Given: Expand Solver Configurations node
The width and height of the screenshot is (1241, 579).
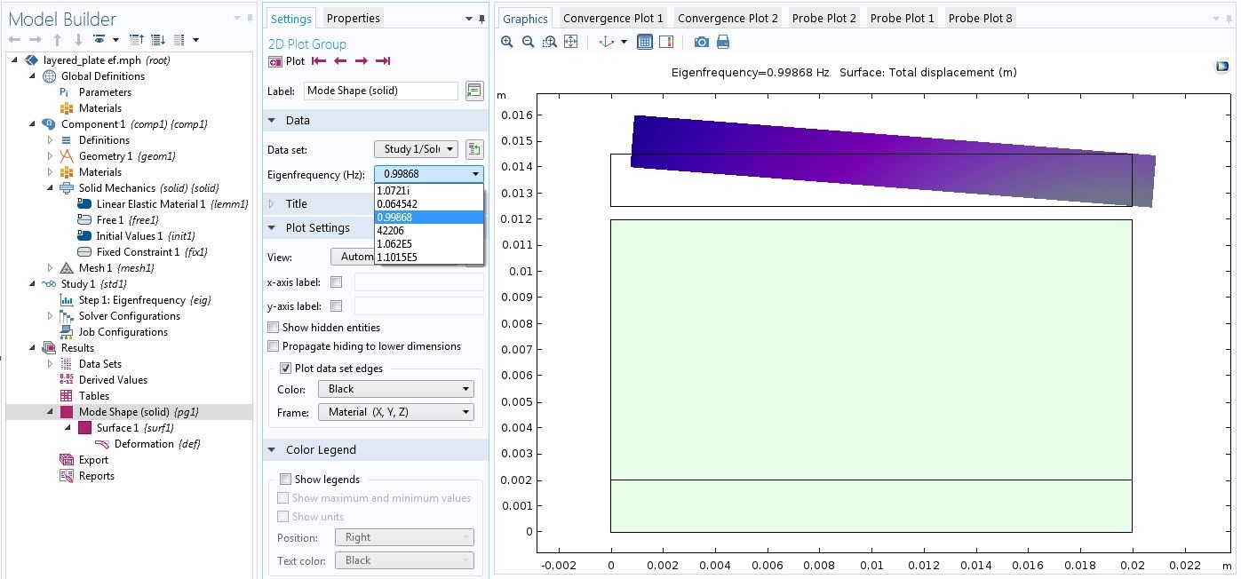Looking at the screenshot, I should pyautogui.click(x=50, y=316).
